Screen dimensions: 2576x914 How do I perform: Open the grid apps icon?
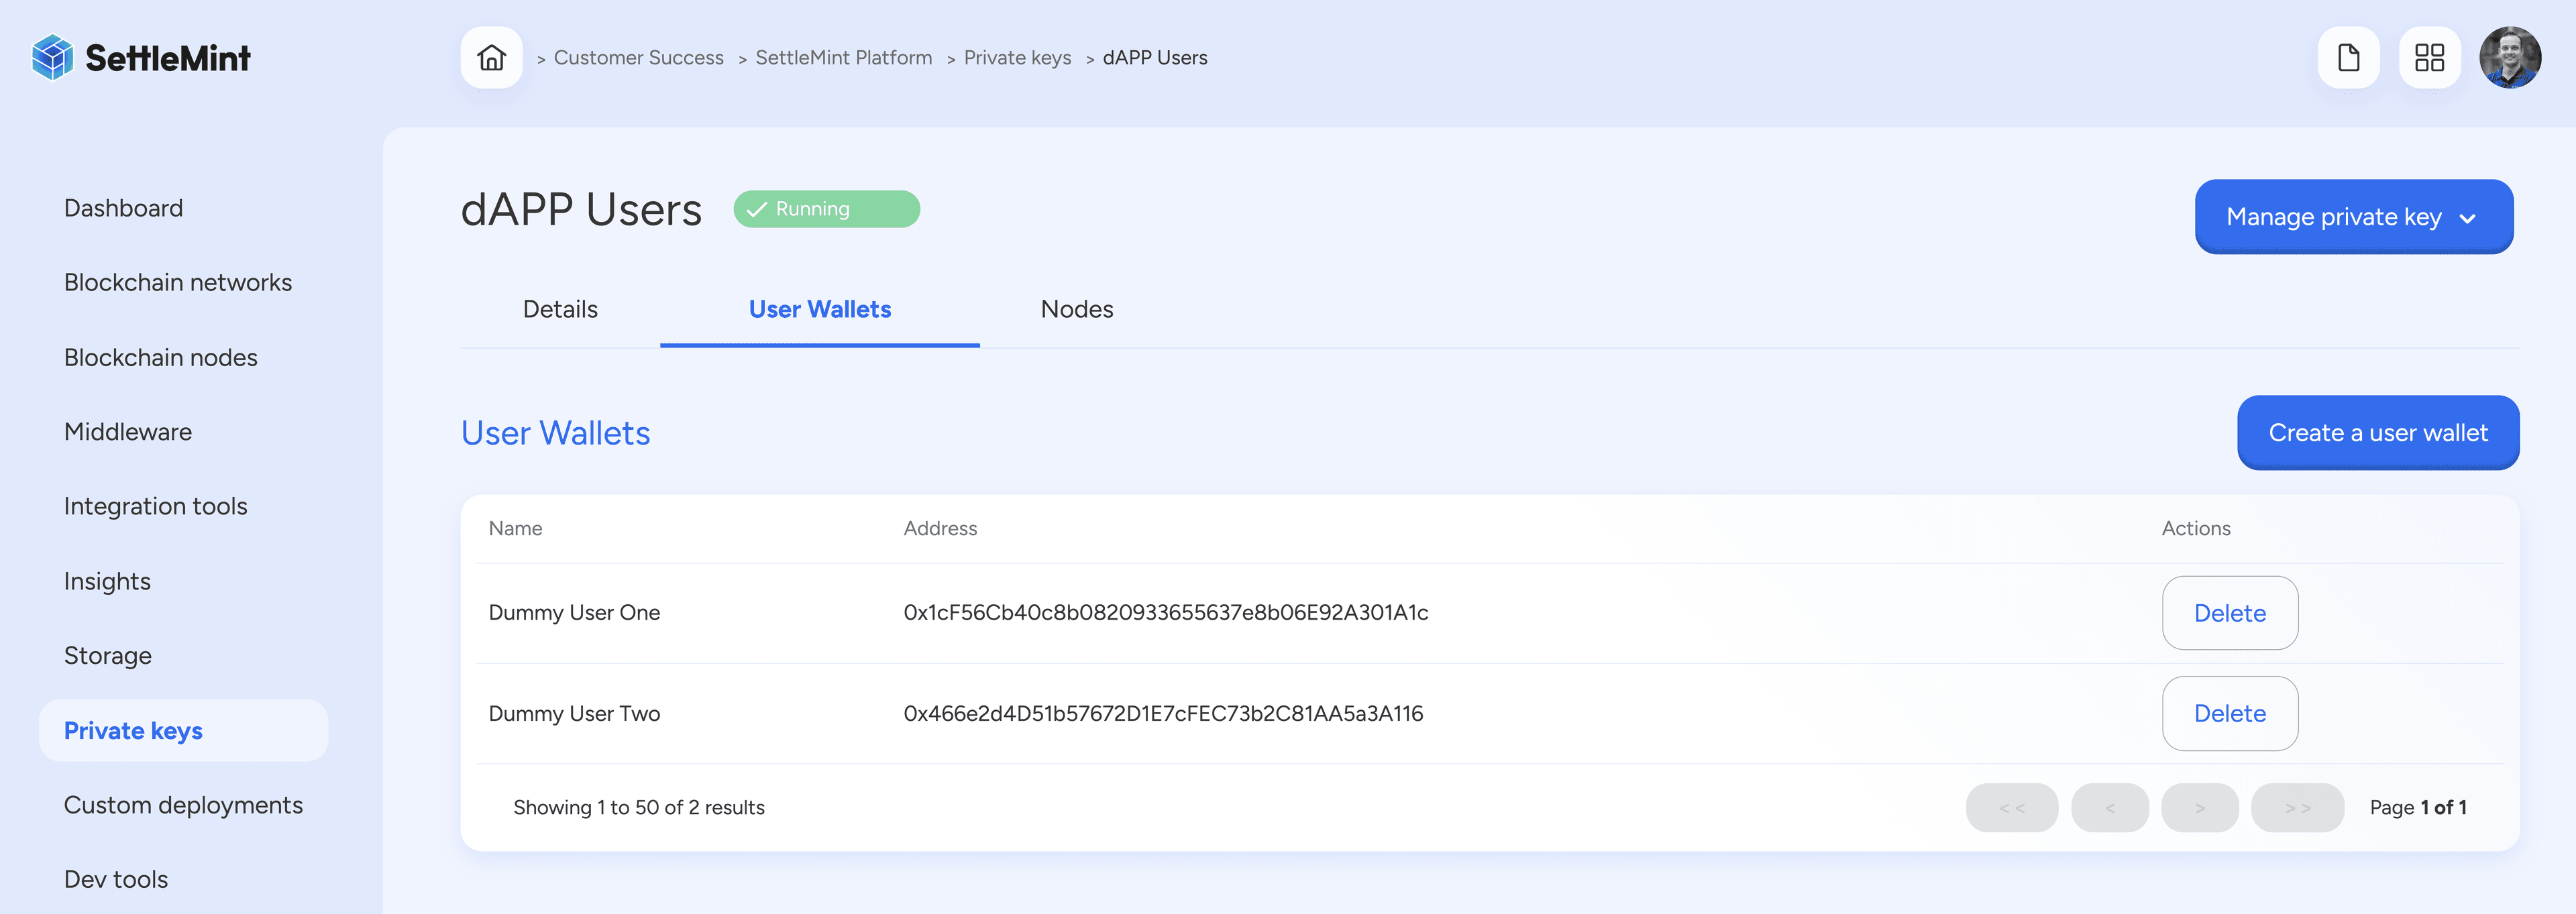point(2429,57)
